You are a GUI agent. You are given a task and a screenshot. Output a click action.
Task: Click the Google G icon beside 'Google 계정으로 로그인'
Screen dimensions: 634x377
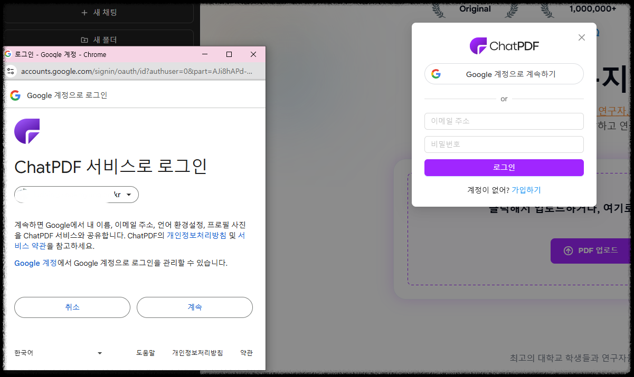click(x=15, y=95)
